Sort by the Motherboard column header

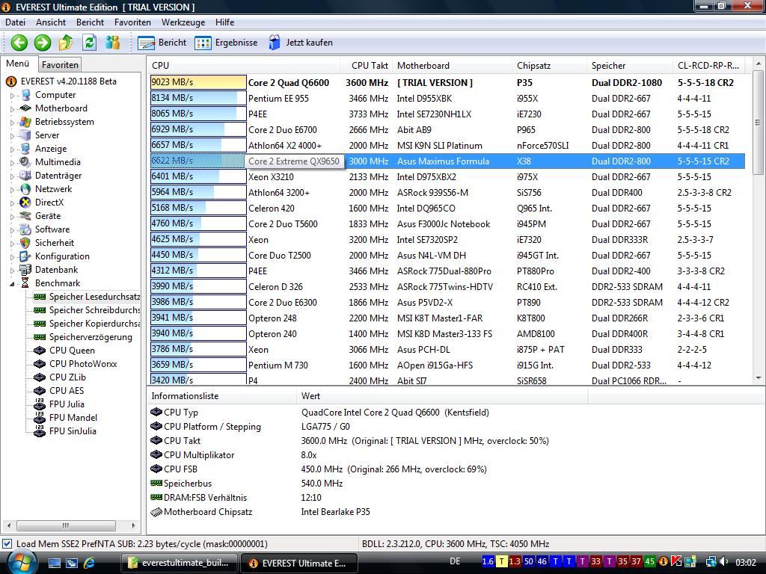(453, 66)
